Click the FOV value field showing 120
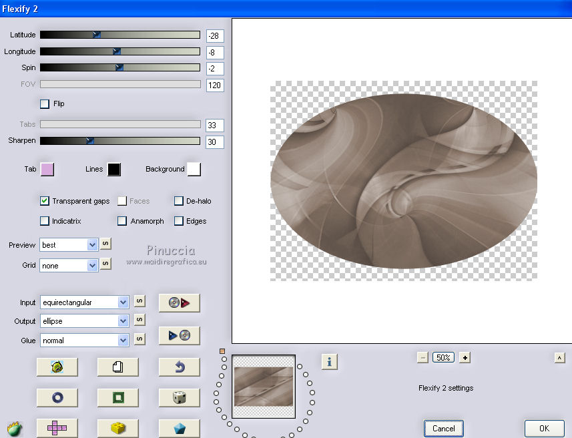This screenshot has width=572, height=438. pos(215,85)
